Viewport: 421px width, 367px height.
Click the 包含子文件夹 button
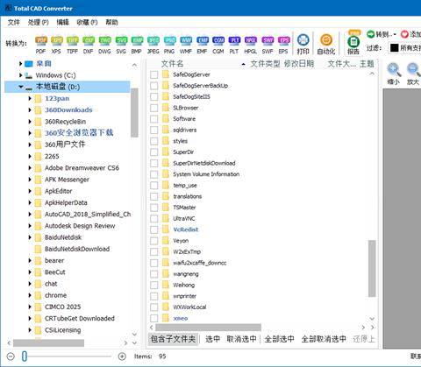173,339
